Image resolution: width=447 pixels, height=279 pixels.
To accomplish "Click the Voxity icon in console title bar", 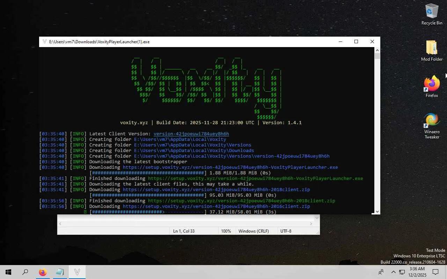I will click(x=44, y=42).
